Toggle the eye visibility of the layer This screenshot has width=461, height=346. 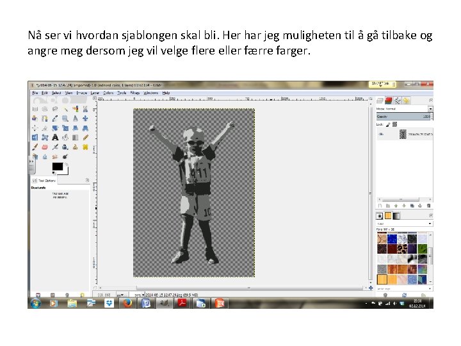click(x=382, y=134)
